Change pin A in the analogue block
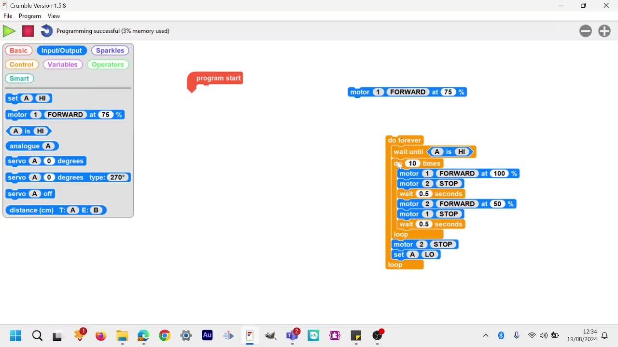Viewport: 618px width, 347px height. pos(48,146)
